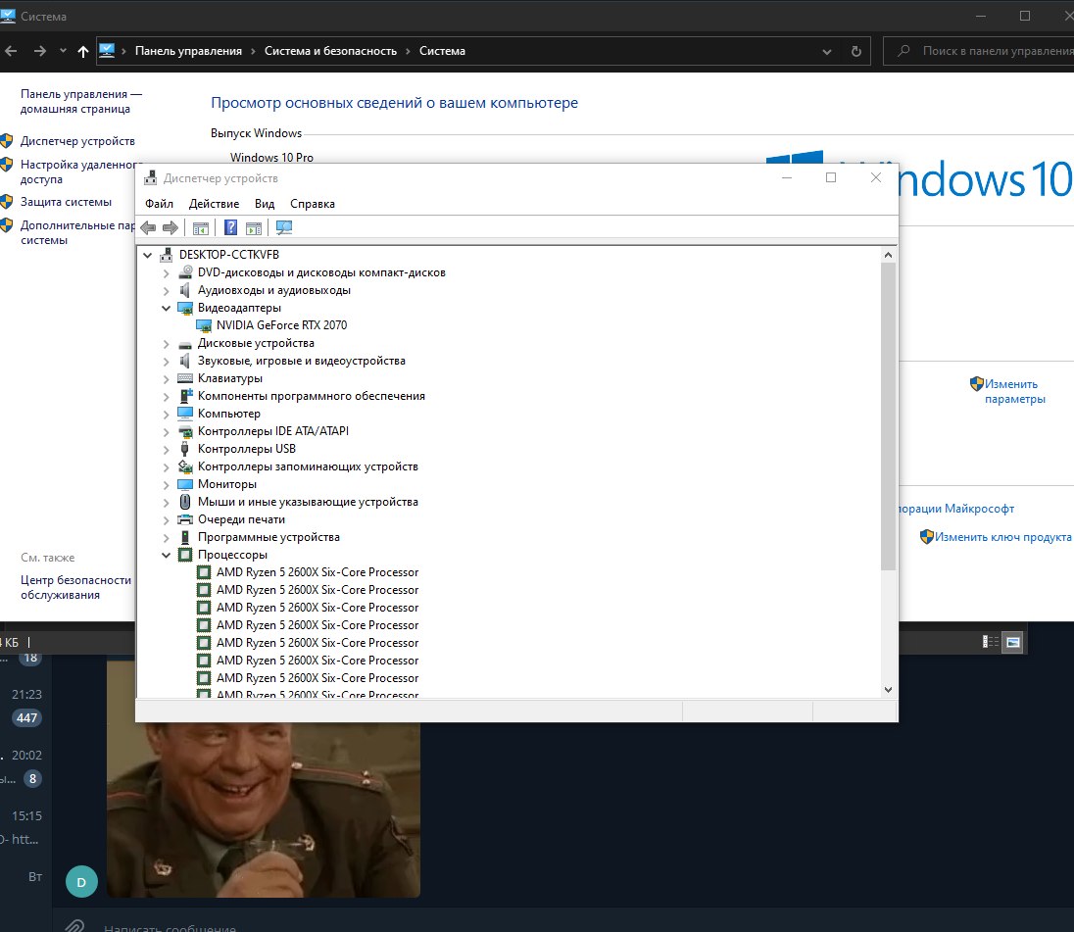Click Панель управления breadcrumb
The width and height of the screenshot is (1074, 932).
[x=188, y=51]
